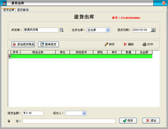Click the application icon in title bar

4,3
